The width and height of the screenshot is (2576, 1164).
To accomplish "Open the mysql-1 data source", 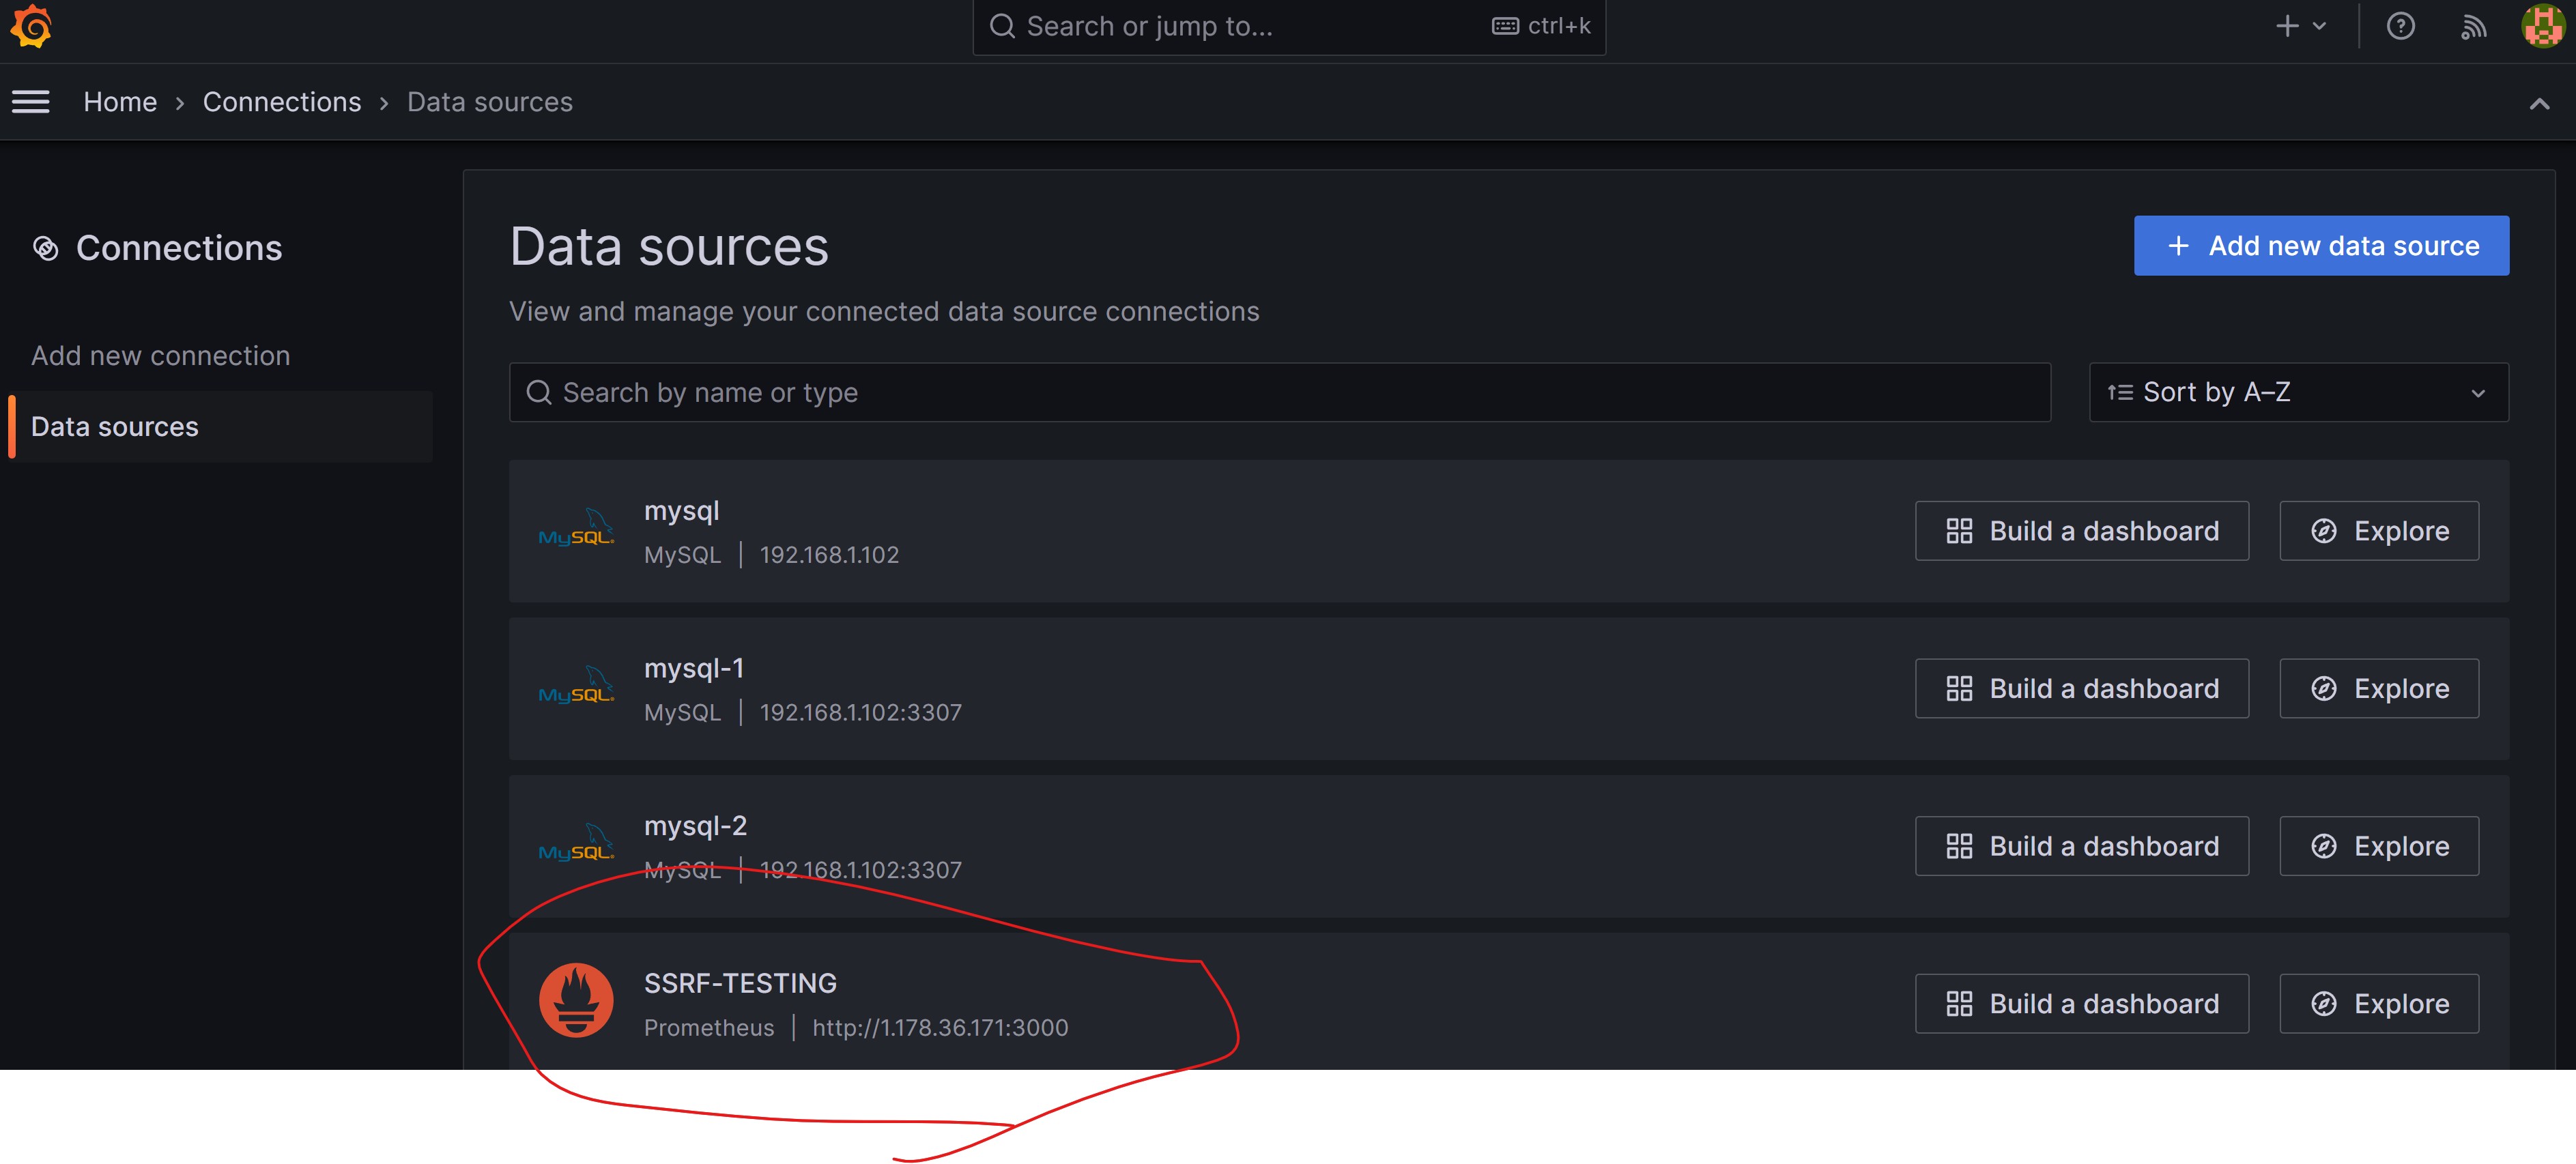I will (693, 668).
